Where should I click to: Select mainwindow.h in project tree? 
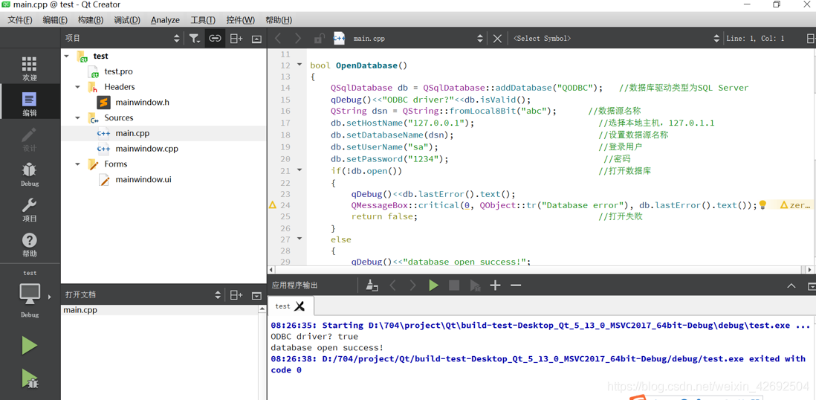click(142, 102)
